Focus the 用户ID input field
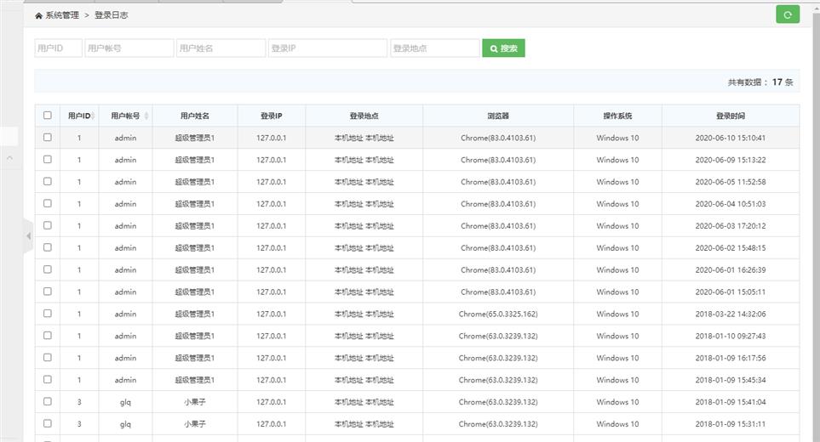This screenshot has height=442, width=820. tap(58, 48)
